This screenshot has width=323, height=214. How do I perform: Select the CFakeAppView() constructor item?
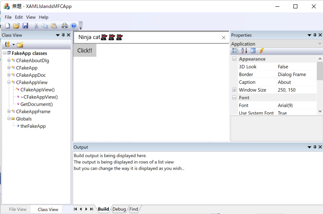37,90
